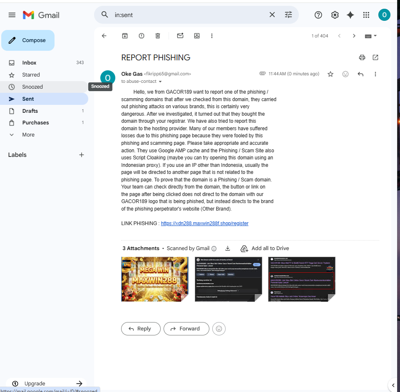The image size is (400, 392).
Task: Click Add all to Drive
Action: click(265, 248)
